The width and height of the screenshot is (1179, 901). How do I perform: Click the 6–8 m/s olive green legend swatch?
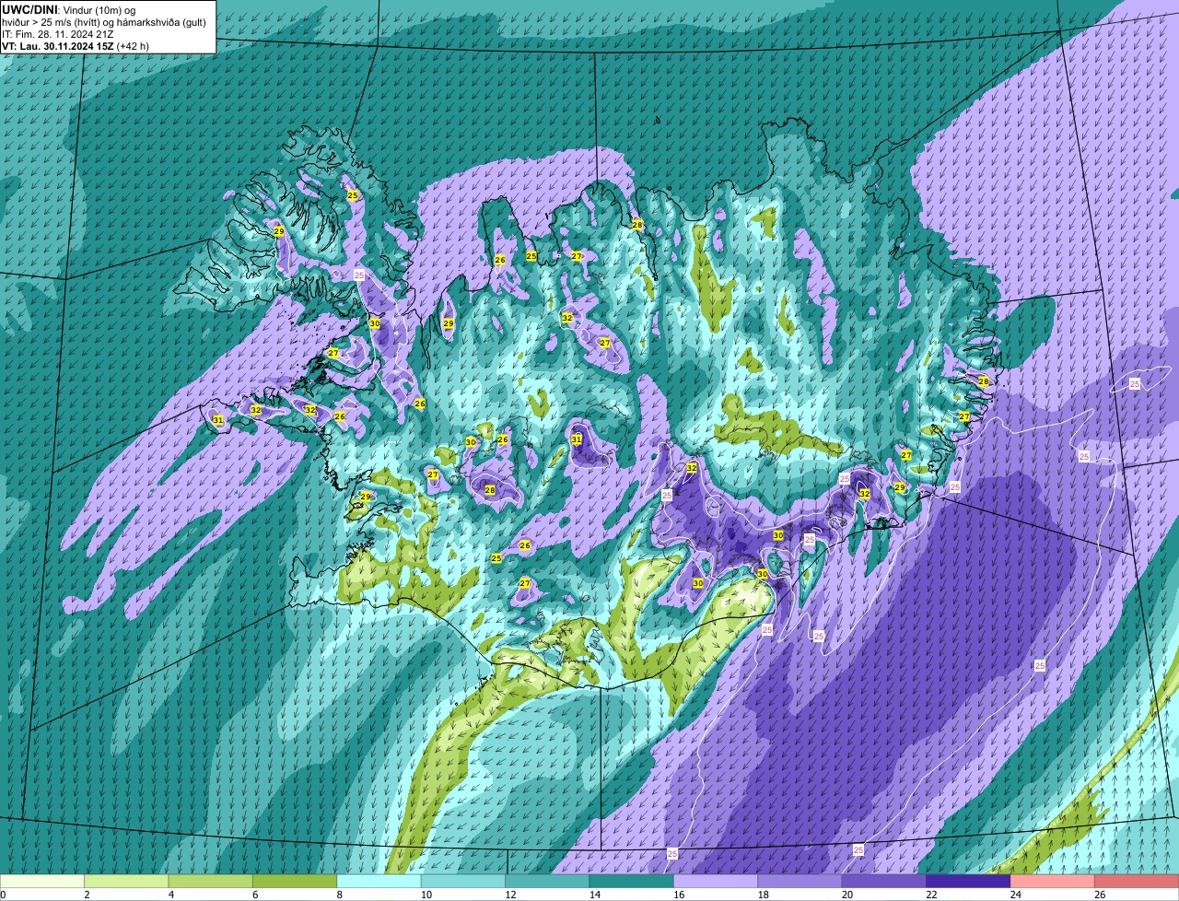pos(295,882)
